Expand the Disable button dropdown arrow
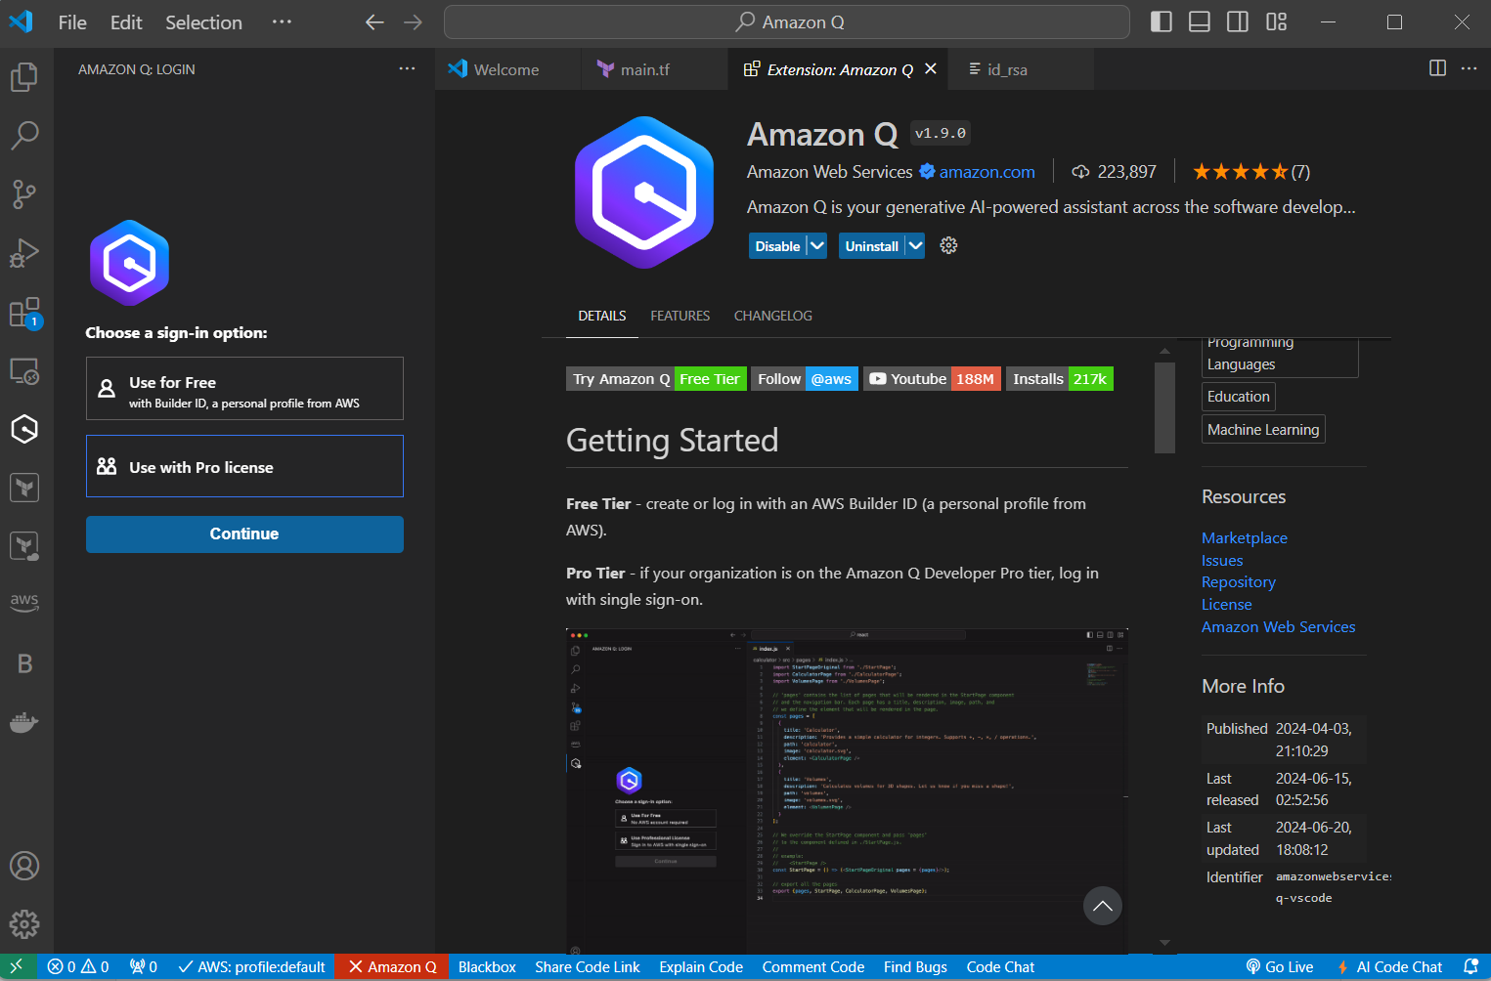 [x=817, y=246]
